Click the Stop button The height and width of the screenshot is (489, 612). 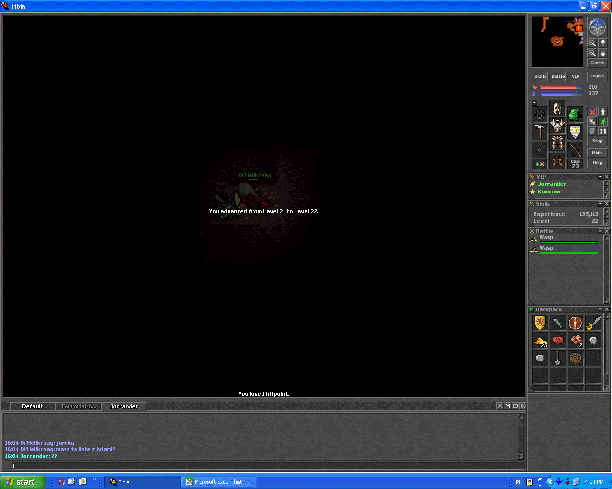pyautogui.click(x=597, y=141)
